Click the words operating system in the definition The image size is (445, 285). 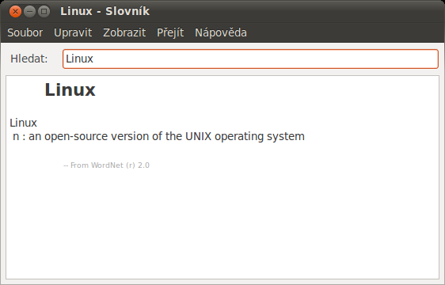pyautogui.click(x=260, y=137)
